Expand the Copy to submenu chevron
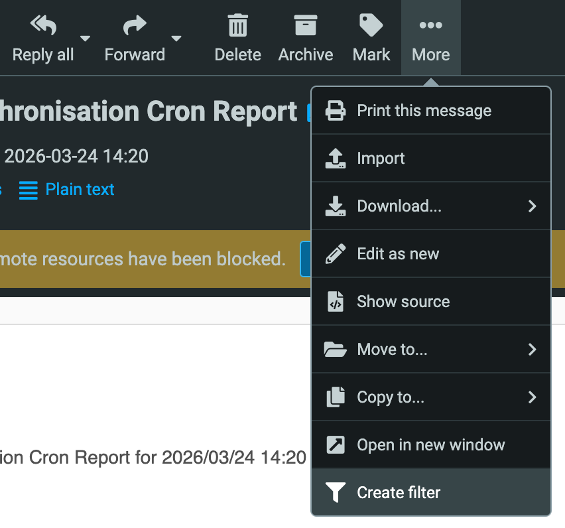The width and height of the screenshot is (565, 528). [532, 397]
